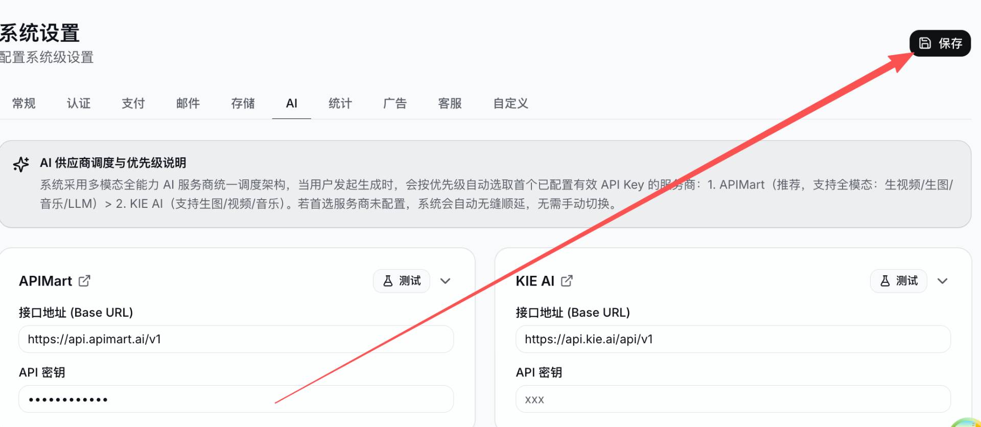Open KIE AI external link icon
The width and height of the screenshot is (981, 427).
click(x=567, y=281)
